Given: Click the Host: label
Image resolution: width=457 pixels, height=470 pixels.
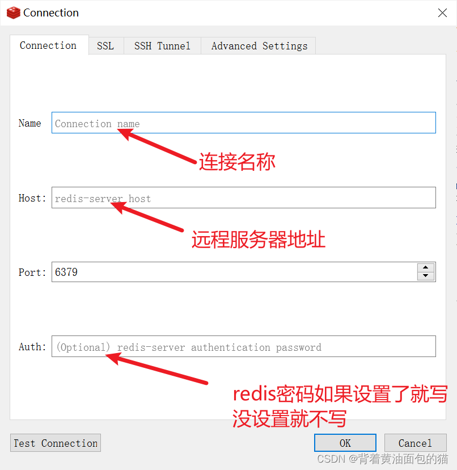Looking at the screenshot, I should pos(32,198).
